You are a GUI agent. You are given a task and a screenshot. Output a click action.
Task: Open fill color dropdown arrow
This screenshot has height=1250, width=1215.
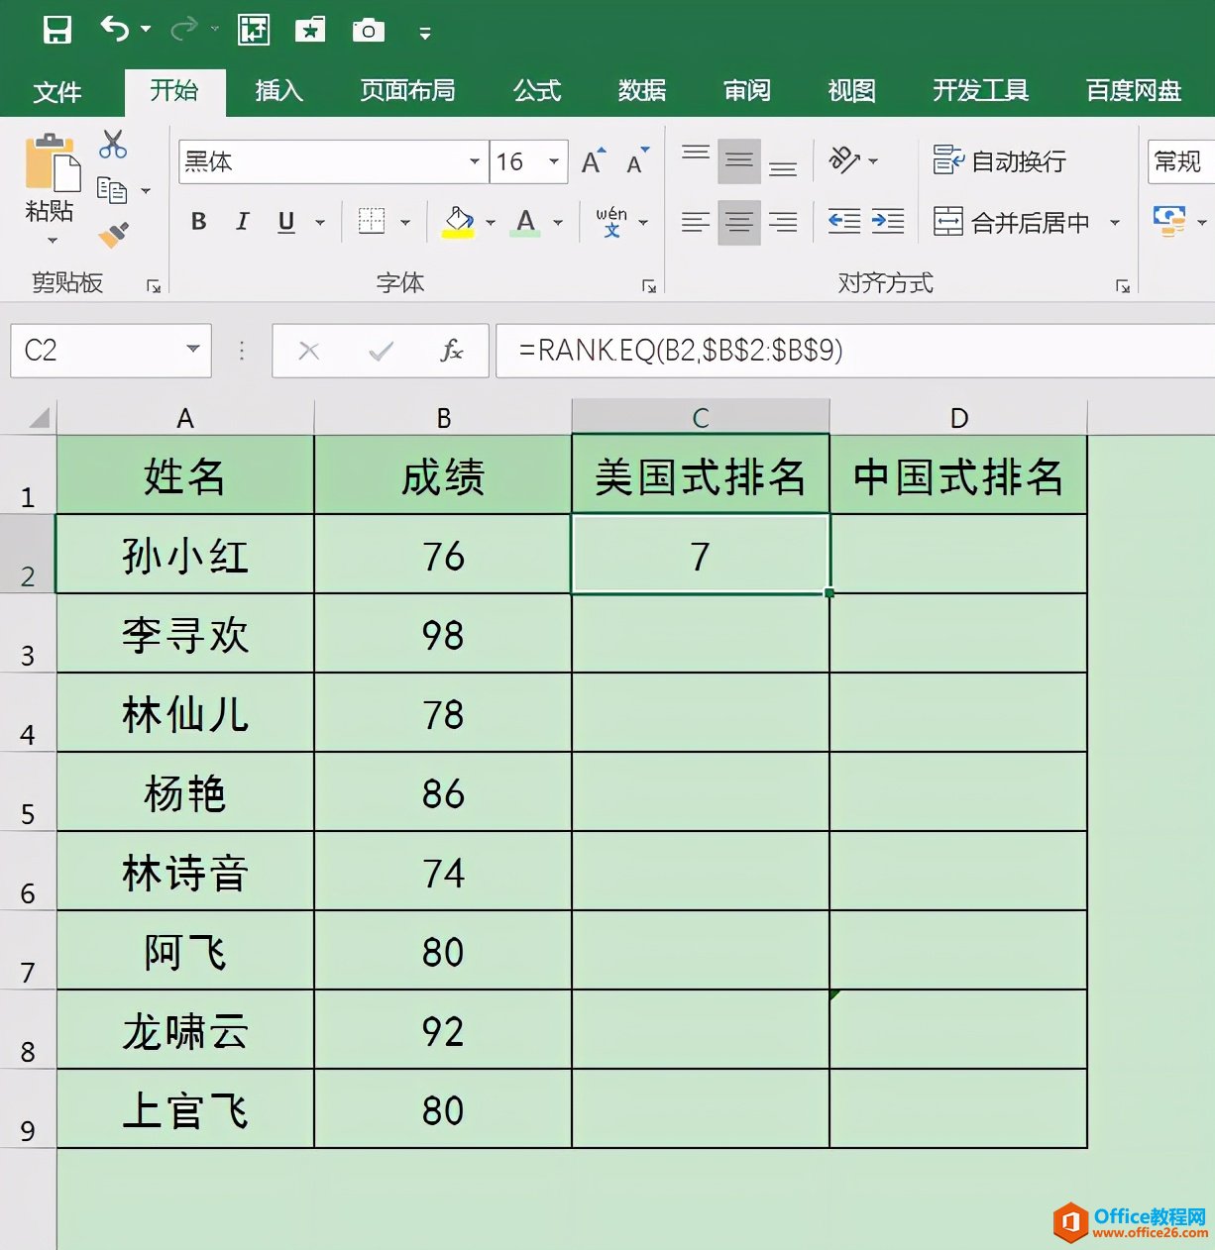tap(491, 223)
